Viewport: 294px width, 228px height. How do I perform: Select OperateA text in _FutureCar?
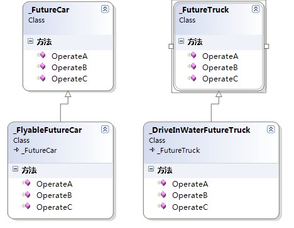70,56
